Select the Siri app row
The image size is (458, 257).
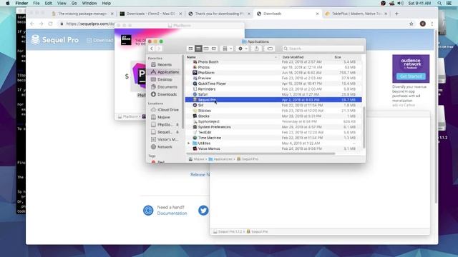click(273, 105)
